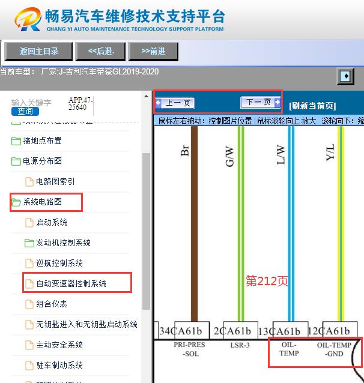
Task: Click the brown Br wire in diagram
Action: pyautogui.click(x=194, y=223)
